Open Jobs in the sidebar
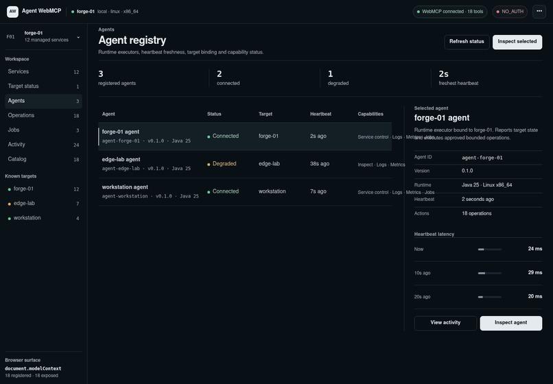The width and height of the screenshot is (553, 384). tap(43, 130)
